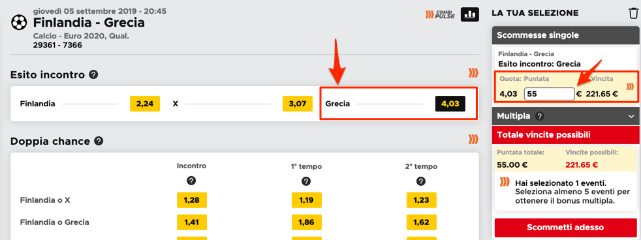Click help icon beside Esito incontro

93,75
